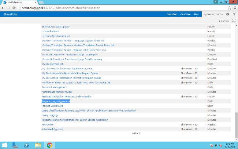Open Internal App State Update job
Image resolution: width=238 pixels, height=149 pixels.
[55, 27]
